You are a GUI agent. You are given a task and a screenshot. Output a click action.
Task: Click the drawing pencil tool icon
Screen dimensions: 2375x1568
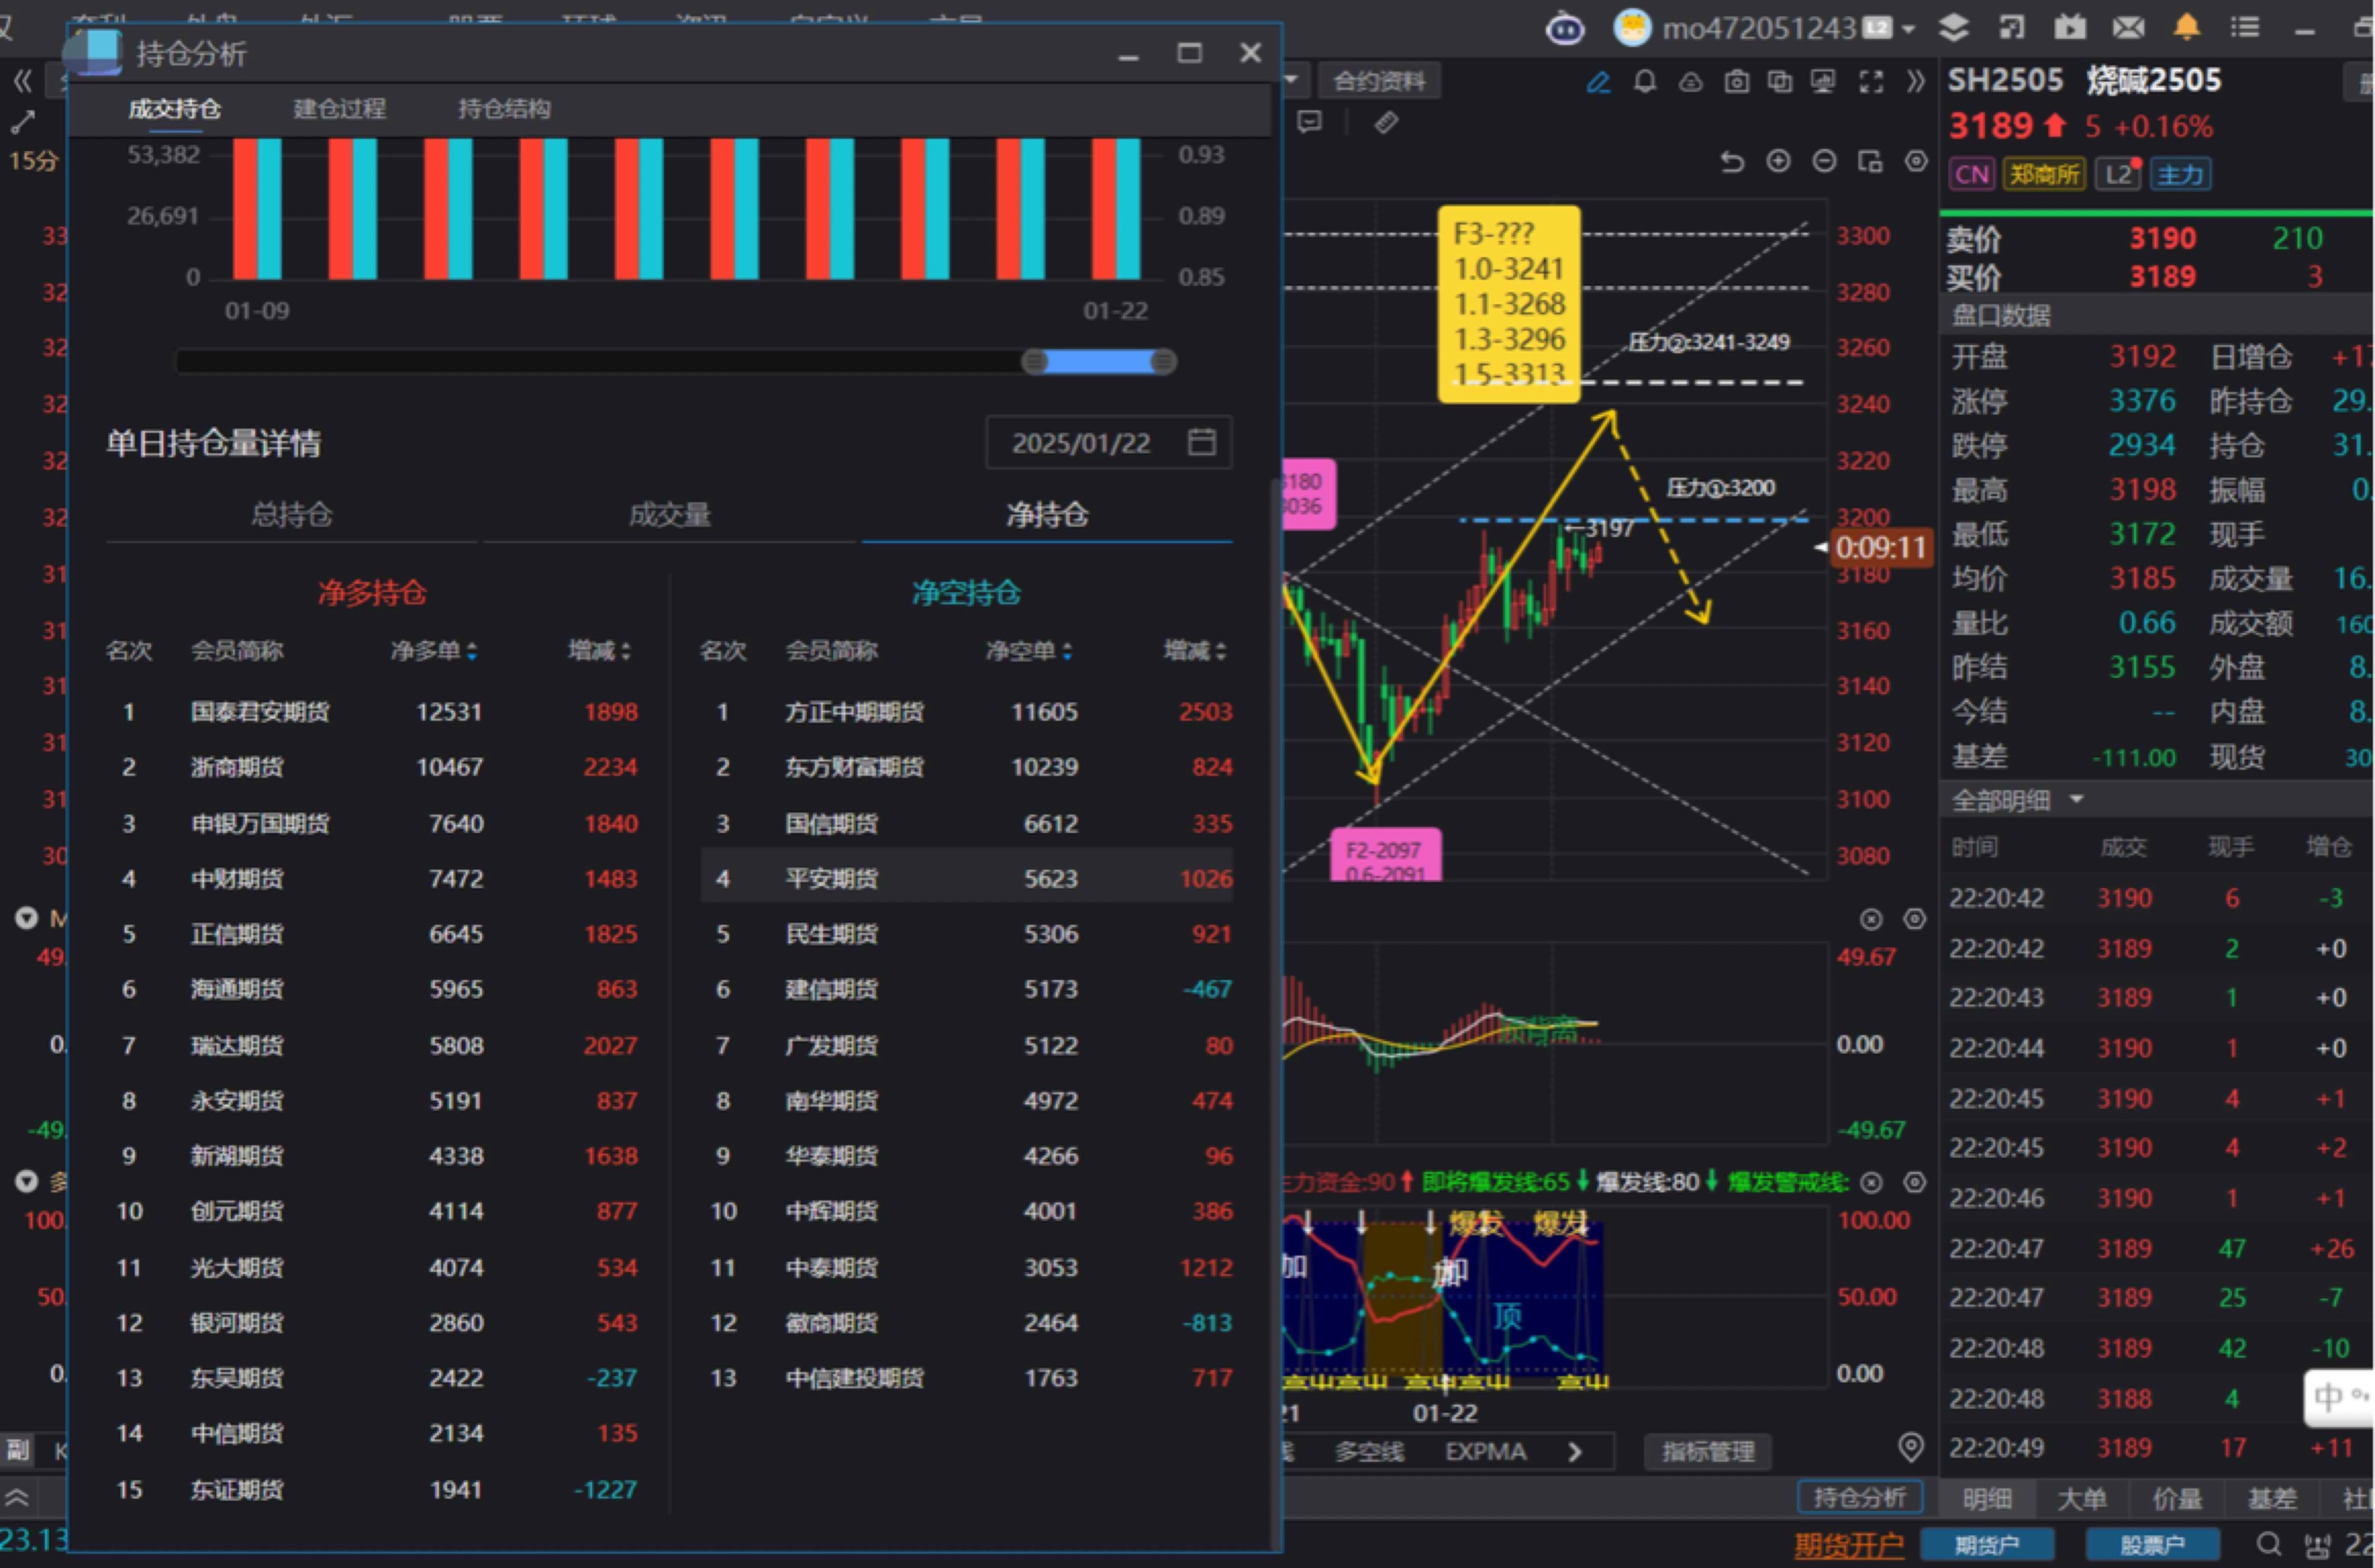(1598, 82)
